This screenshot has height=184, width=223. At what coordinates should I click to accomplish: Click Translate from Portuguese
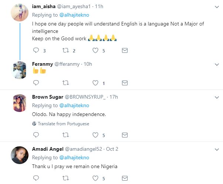[x=63, y=124]
